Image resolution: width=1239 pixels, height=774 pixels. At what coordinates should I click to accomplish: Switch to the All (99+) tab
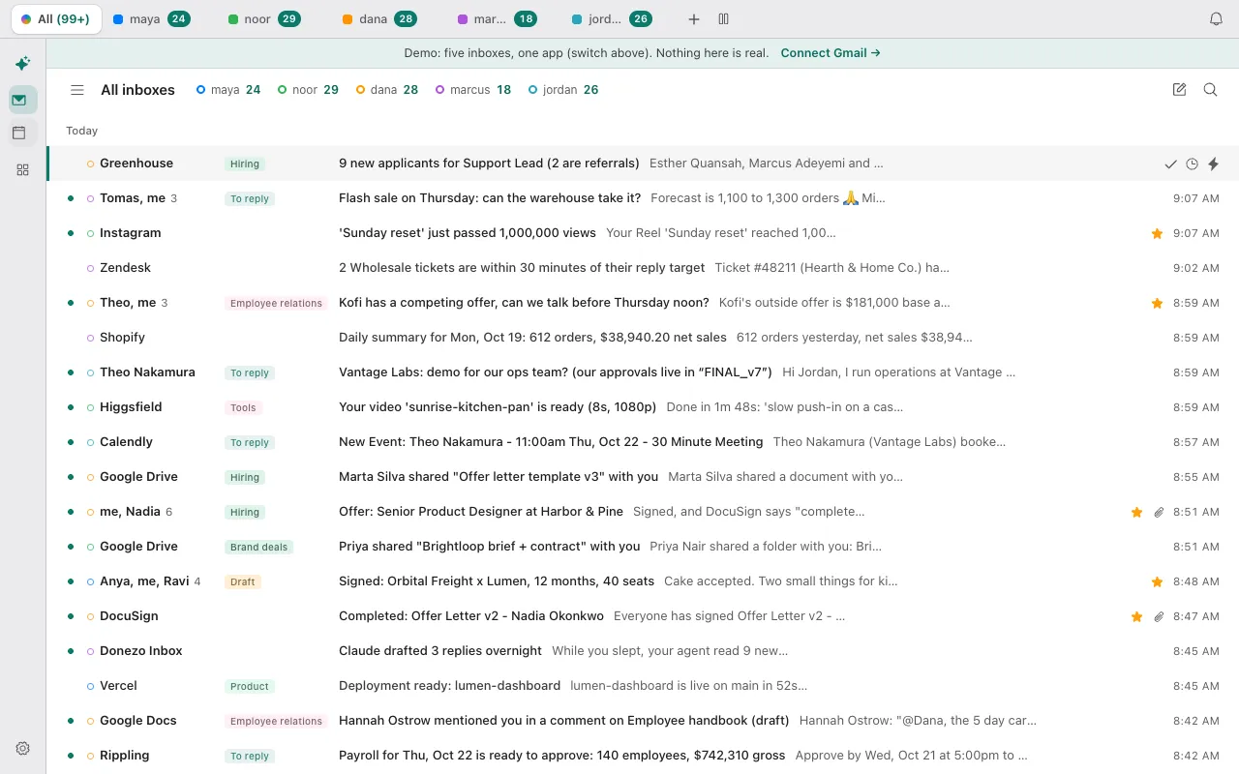pos(56,19)
